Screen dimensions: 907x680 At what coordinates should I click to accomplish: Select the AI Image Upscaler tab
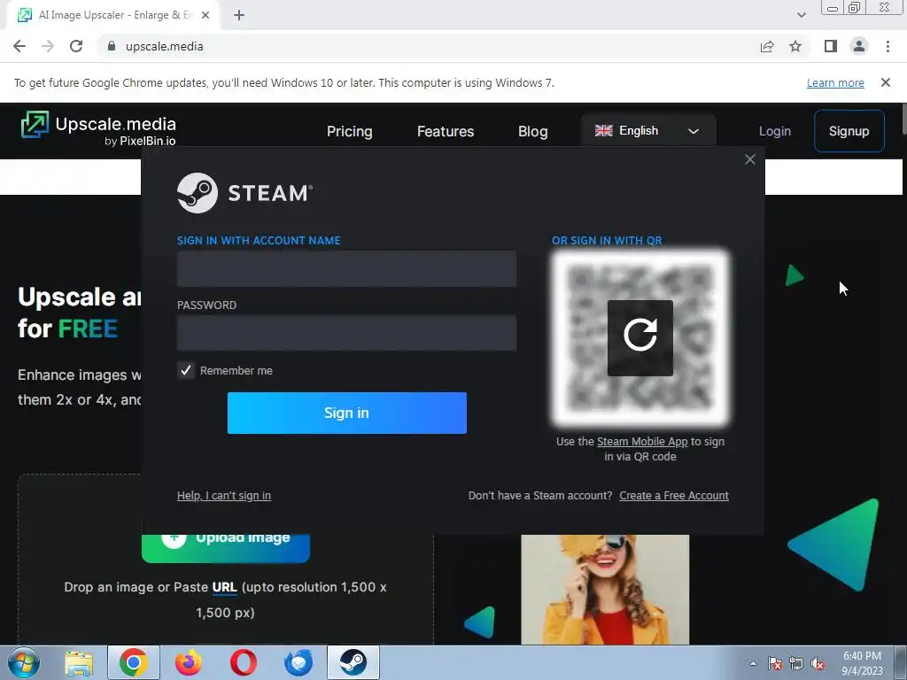112,15
